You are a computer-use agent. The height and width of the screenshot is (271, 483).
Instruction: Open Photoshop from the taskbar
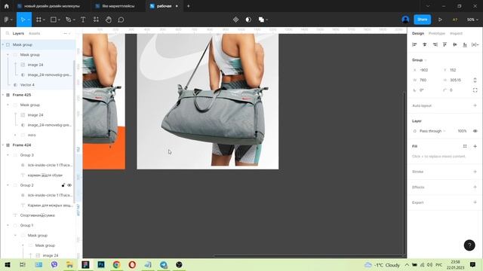coord(101,264)
